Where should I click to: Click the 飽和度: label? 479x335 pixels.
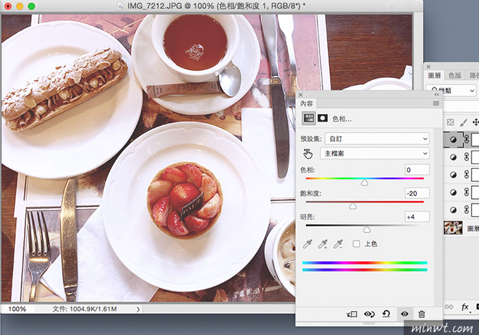pos(311,193)
